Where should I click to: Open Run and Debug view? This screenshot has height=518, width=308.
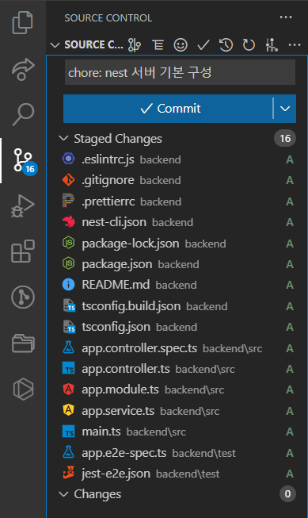point(23,205)
